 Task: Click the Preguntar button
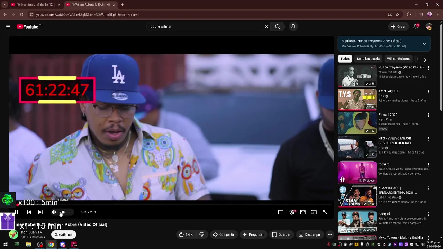click(253, 234)
